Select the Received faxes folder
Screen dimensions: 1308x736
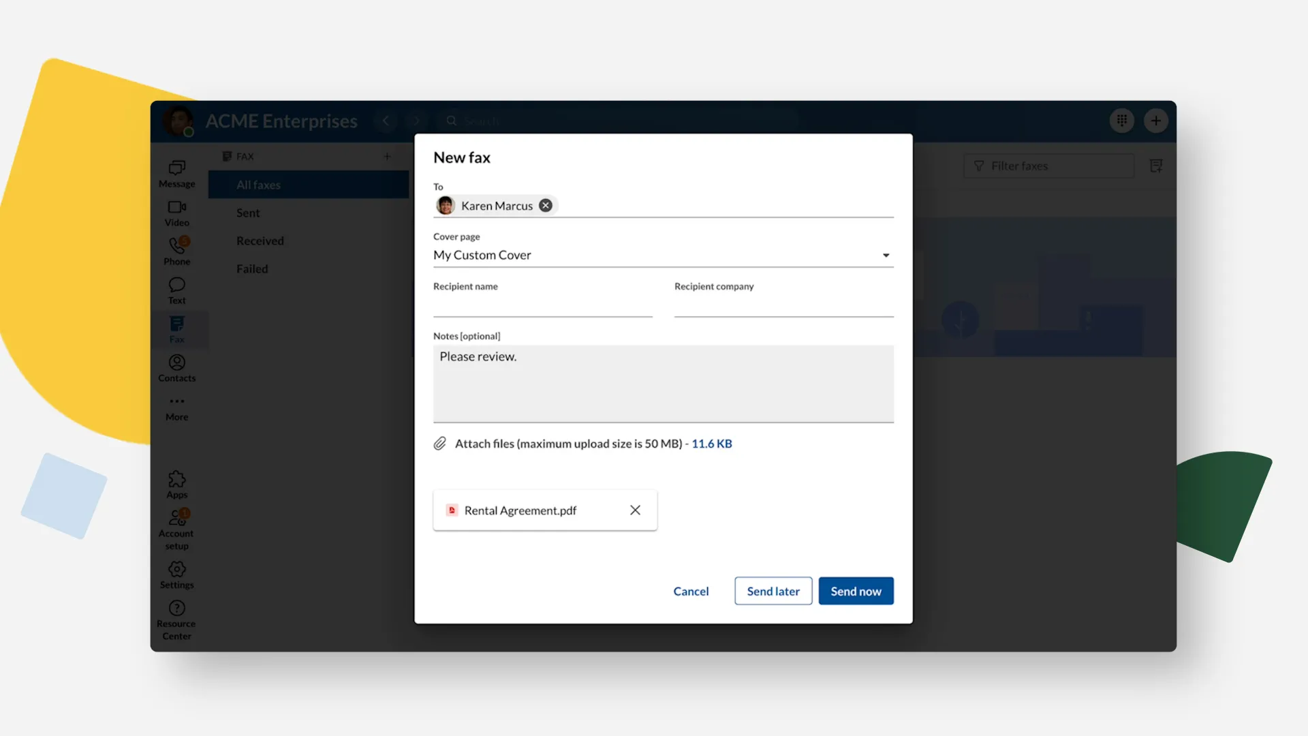coord(260,241)
